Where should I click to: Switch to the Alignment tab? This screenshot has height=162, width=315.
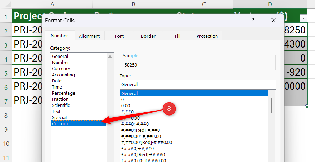89,36
